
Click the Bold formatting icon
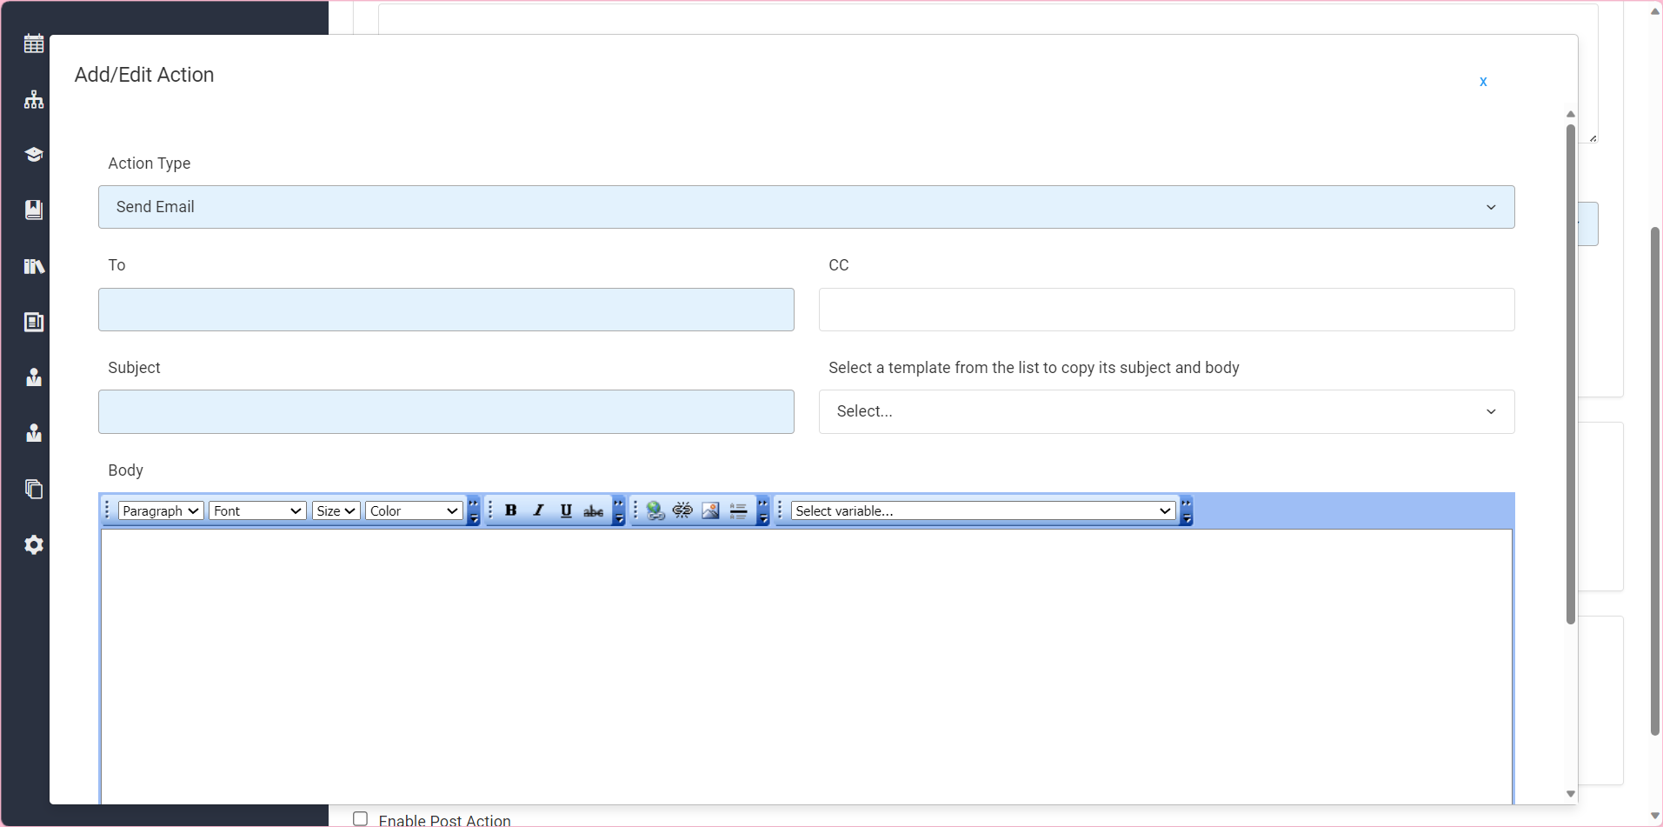(x=511, y=510)
